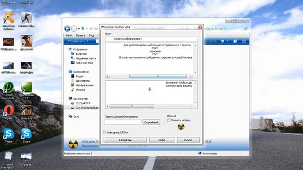303x170 pixels.
Task: Open the Explorer help question mark icon
Action: click(244, 41)
